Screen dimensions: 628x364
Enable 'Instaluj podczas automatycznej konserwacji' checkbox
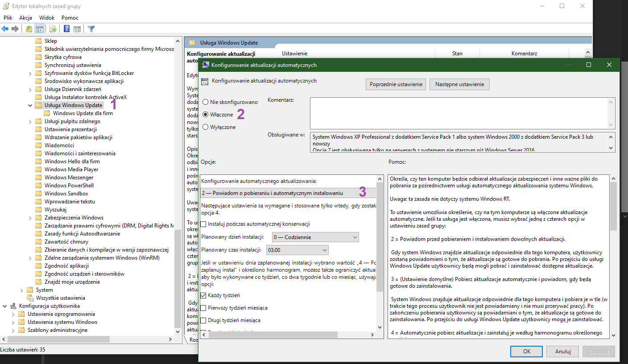click(204, 224)
